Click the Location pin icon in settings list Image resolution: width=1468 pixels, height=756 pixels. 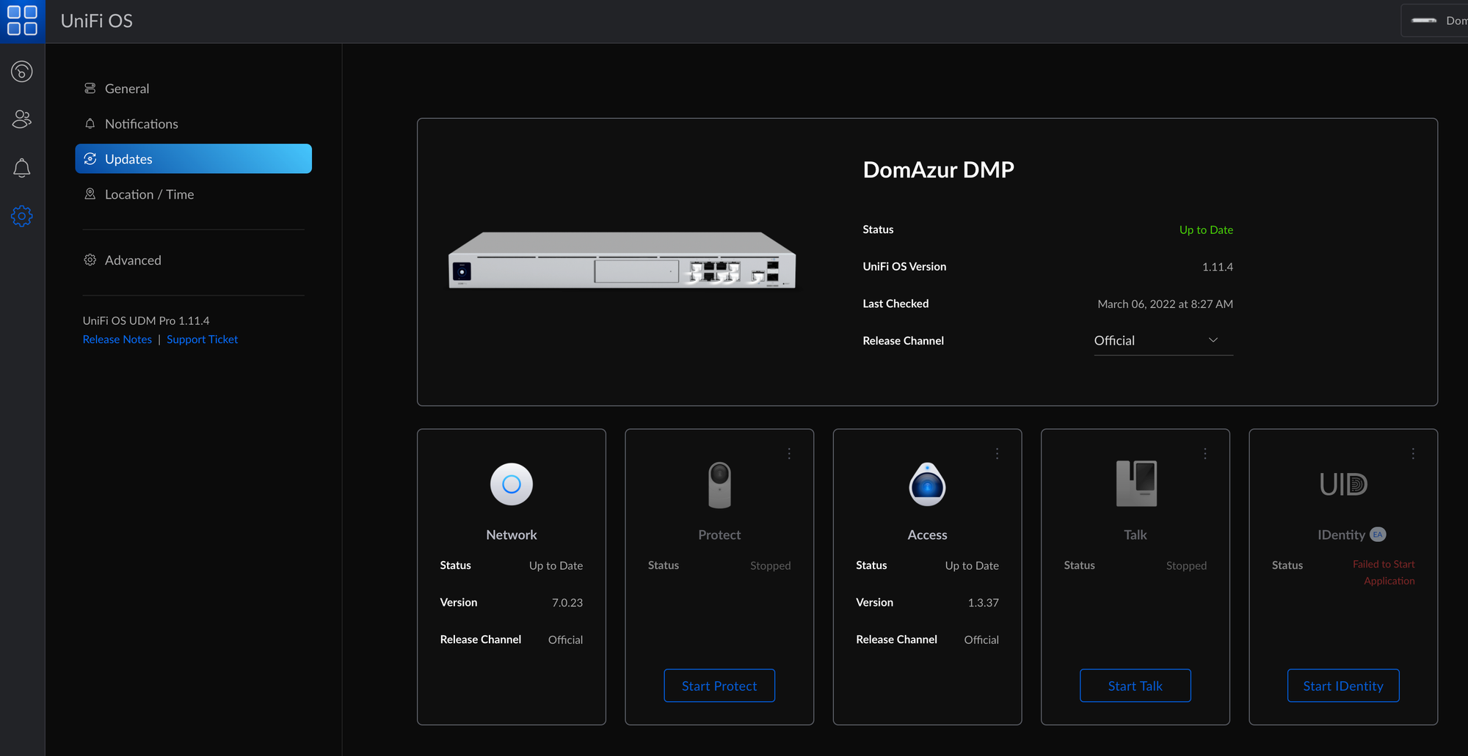[x=90, y=194]
